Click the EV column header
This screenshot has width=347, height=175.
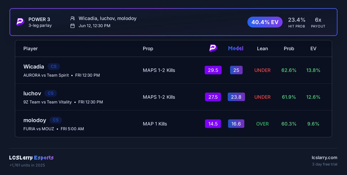[313, 49]
